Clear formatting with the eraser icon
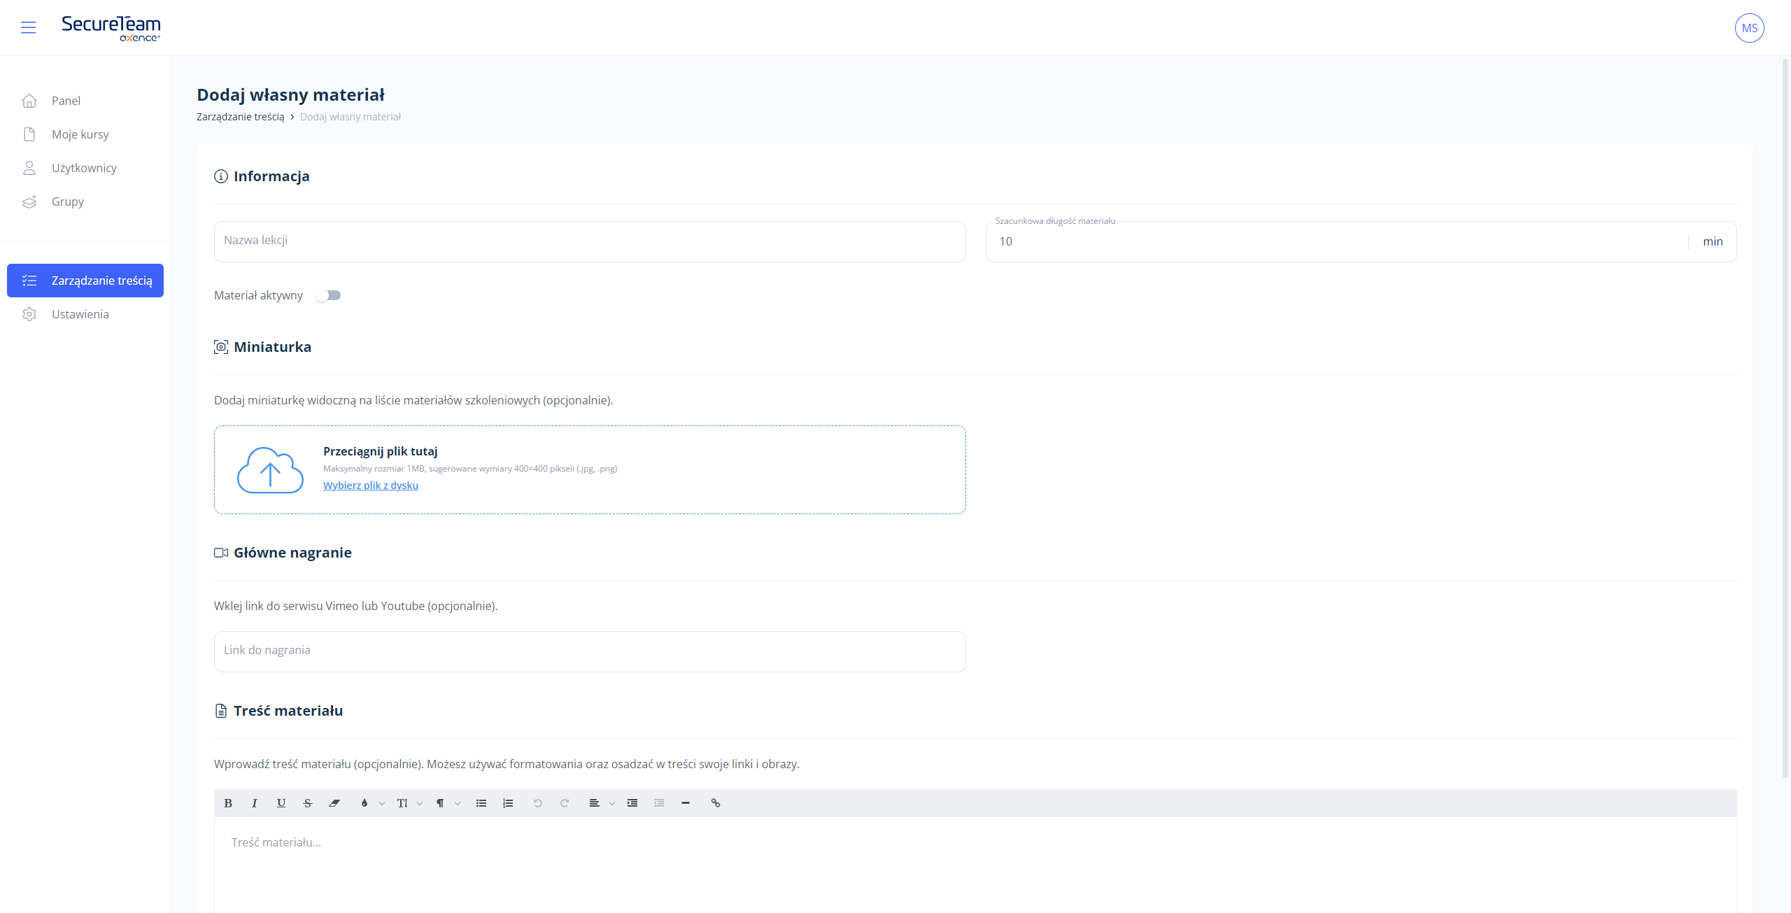The width and height of the screenshot is (1791, 913). [334, 803]
